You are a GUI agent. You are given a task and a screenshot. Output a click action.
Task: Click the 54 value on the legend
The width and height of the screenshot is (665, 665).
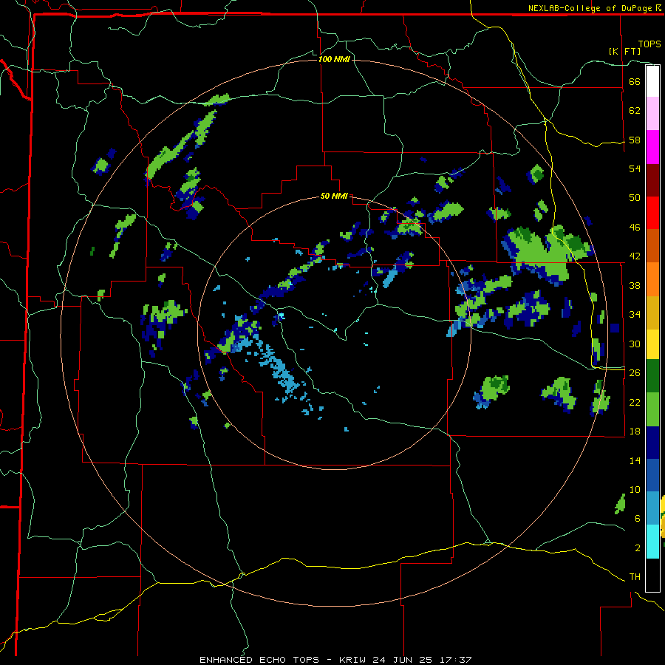(635, 168)
